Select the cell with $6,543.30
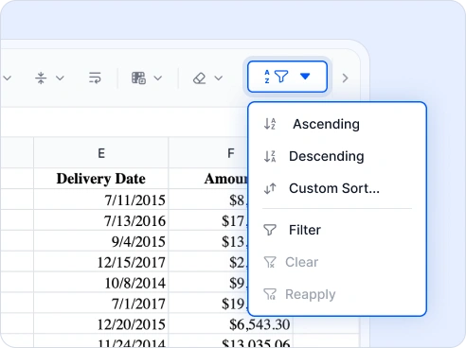 click(231, 324)
